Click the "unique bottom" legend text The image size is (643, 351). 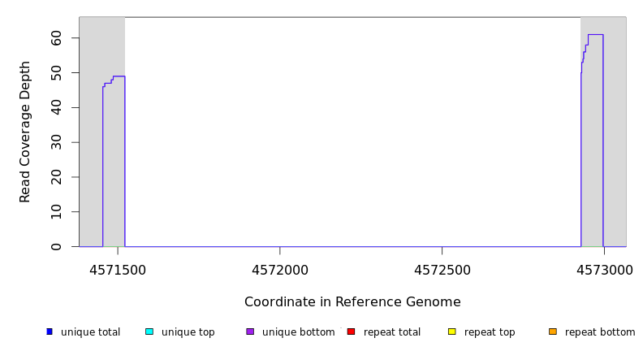298,332
